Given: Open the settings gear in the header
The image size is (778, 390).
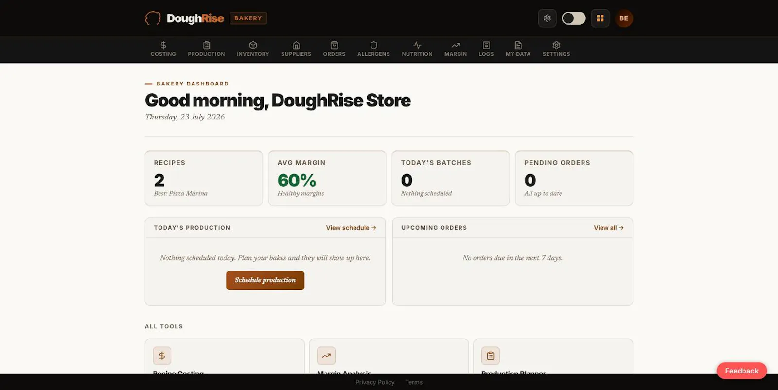Looking at the screenshot, I should (547, 18).
